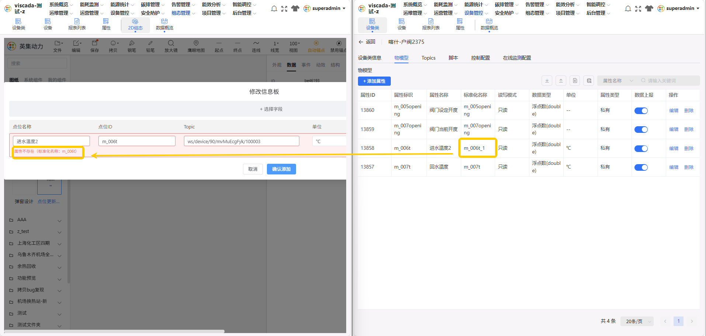
Task: Click 编辑 link for row 13860
Action: coord(674,110)
